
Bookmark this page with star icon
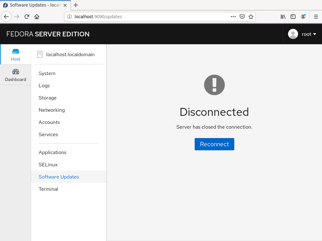[251, 17]
